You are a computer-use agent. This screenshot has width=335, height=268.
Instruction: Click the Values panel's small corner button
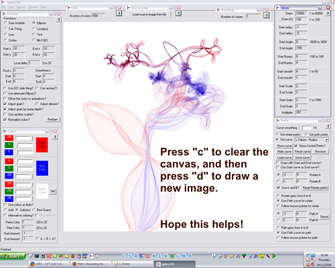tap(328, 13)
